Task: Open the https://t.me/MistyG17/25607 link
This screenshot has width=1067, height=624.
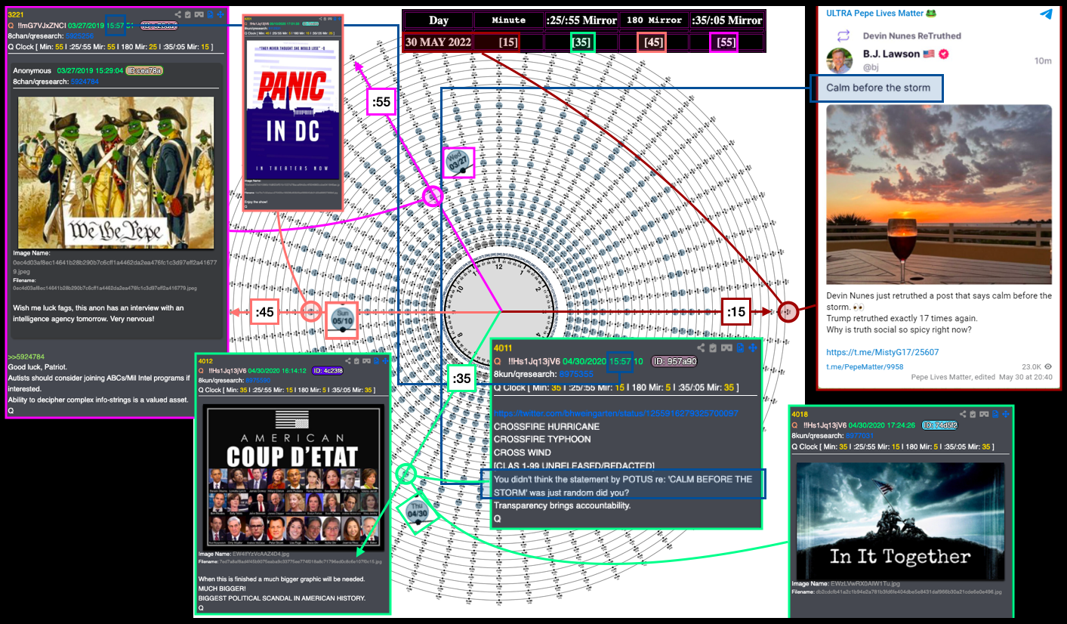Action: (x=883, y=352)
